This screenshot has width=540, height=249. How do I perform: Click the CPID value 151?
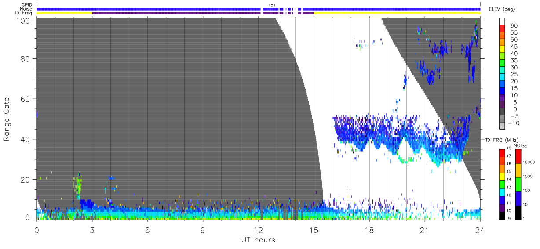pos(272,5)
